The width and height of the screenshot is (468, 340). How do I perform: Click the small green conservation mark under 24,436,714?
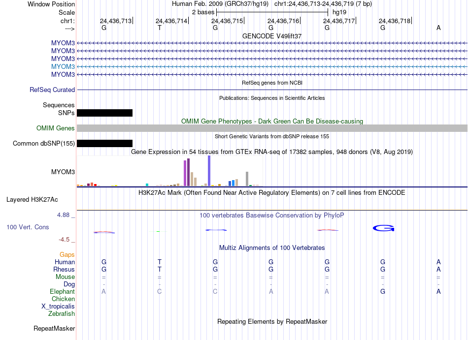click(158, 231)
